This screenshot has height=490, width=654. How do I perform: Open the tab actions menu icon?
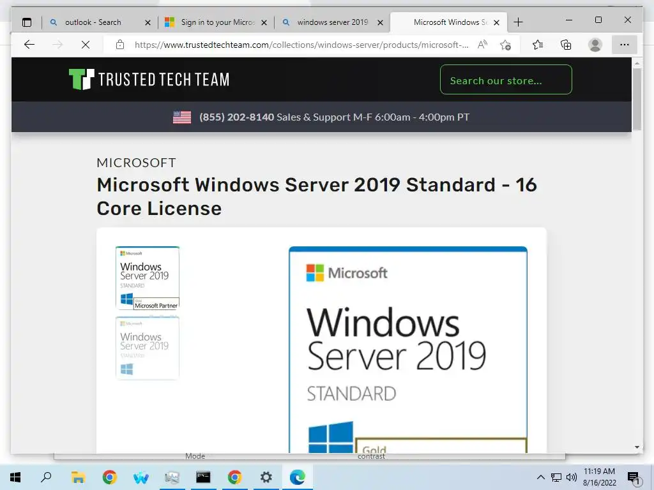point(27,22)
